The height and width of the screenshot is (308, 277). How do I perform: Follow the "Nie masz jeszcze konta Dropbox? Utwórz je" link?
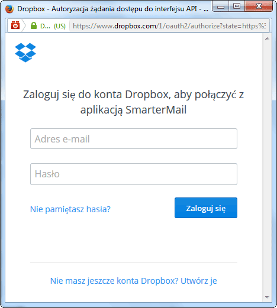coord(134,281)
